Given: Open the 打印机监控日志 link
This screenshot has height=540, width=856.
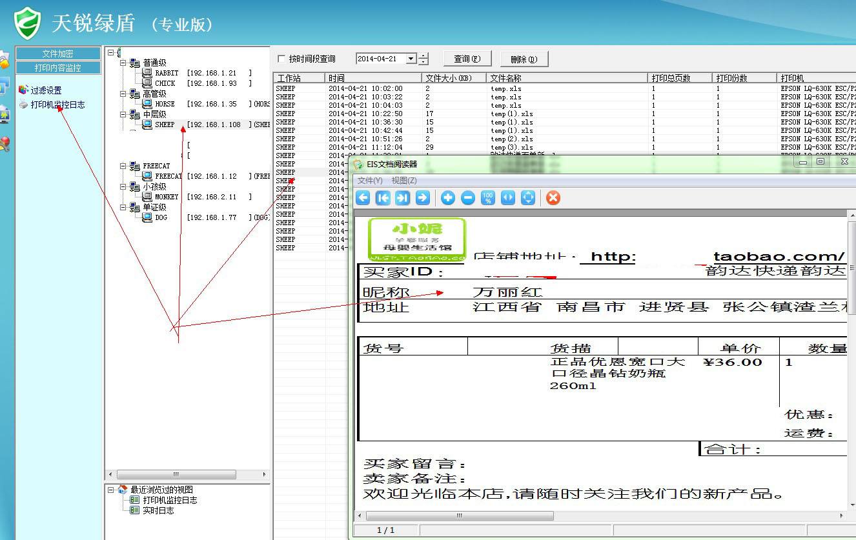Looking at the screenshot, I should click(x=58, y=105).
